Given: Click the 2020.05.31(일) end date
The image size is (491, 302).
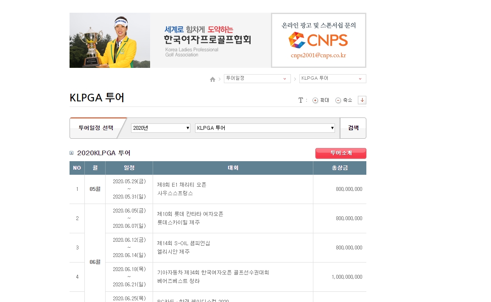Looking at the screenshot, I should [129, 197].
